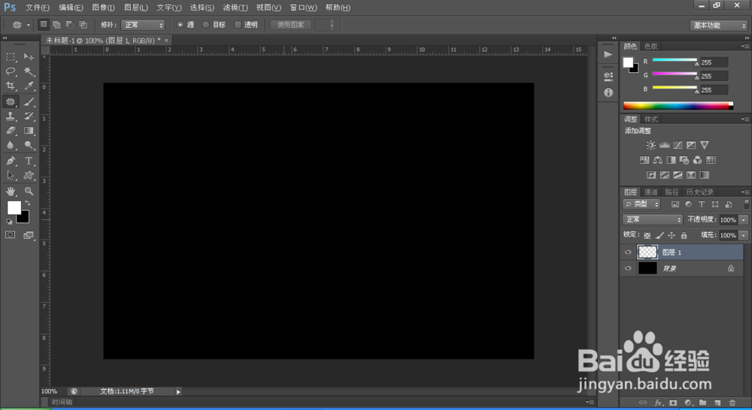The width and height of the screenshot is (752, 410).
Task: Select the Custom Shape tool
Action: point(29,175)
